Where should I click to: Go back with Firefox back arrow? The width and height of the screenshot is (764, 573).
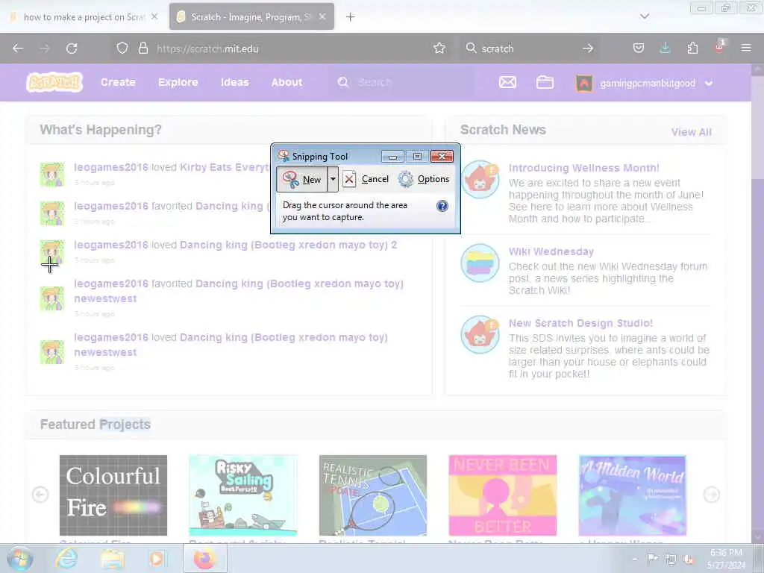pos(18,48)
